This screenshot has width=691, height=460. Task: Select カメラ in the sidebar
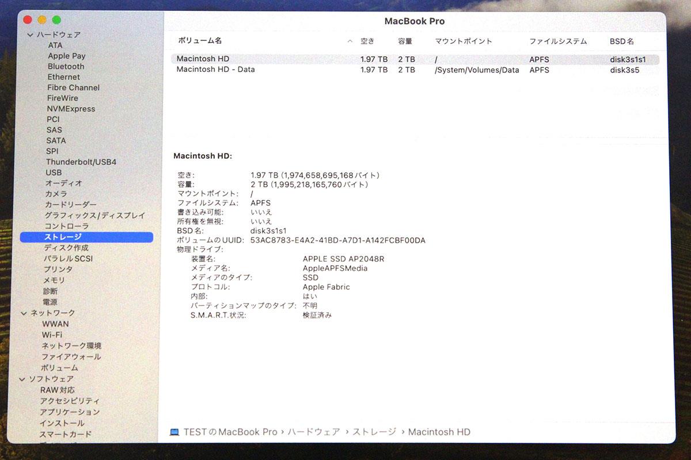pyautogui.click(x=56, y=194)
